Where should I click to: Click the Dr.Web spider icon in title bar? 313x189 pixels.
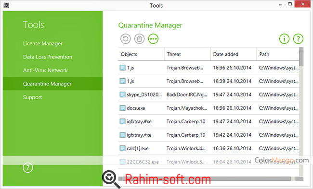pyautogui.click(x=6, y=5)
